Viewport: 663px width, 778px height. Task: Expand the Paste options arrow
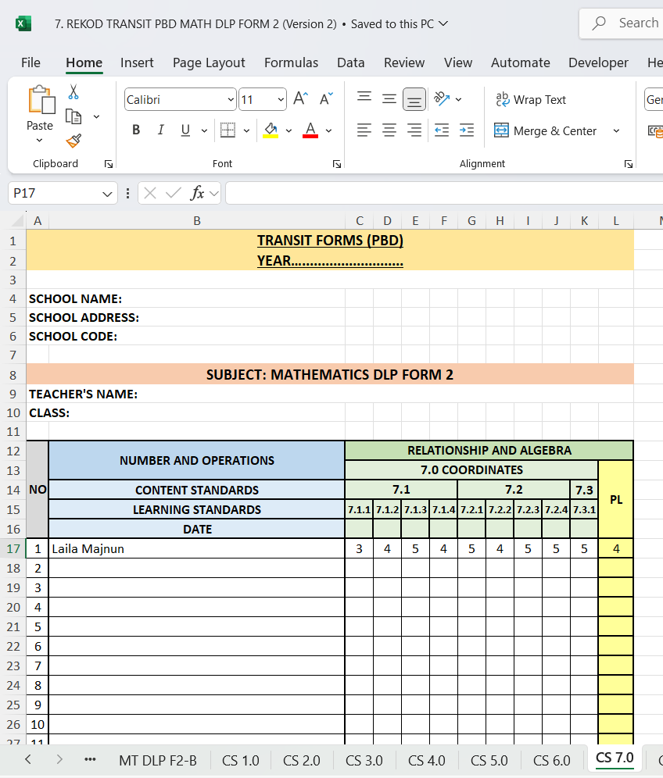39,141
